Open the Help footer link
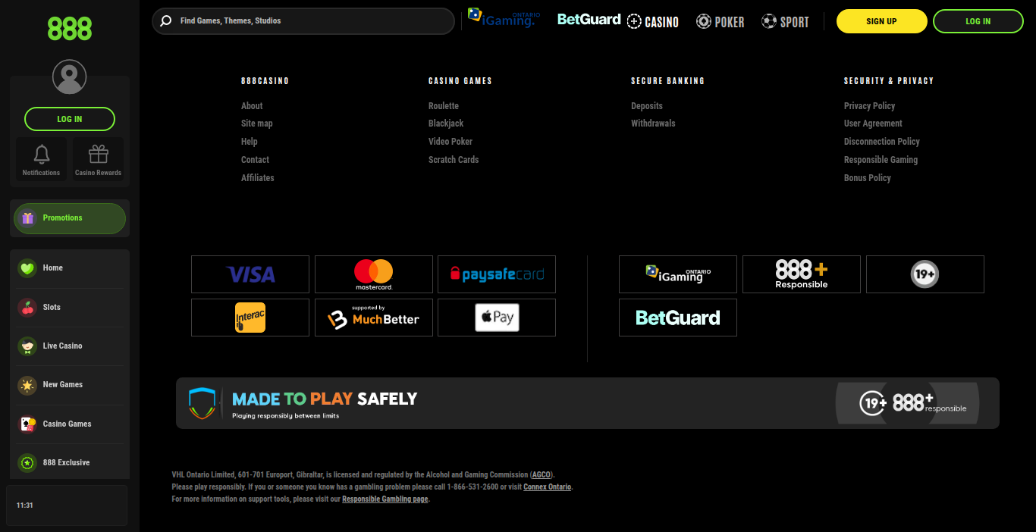 [250, 142]
